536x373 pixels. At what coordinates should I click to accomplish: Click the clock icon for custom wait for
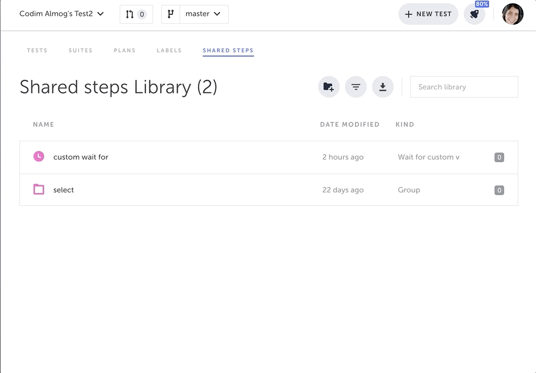pos(39,156)
